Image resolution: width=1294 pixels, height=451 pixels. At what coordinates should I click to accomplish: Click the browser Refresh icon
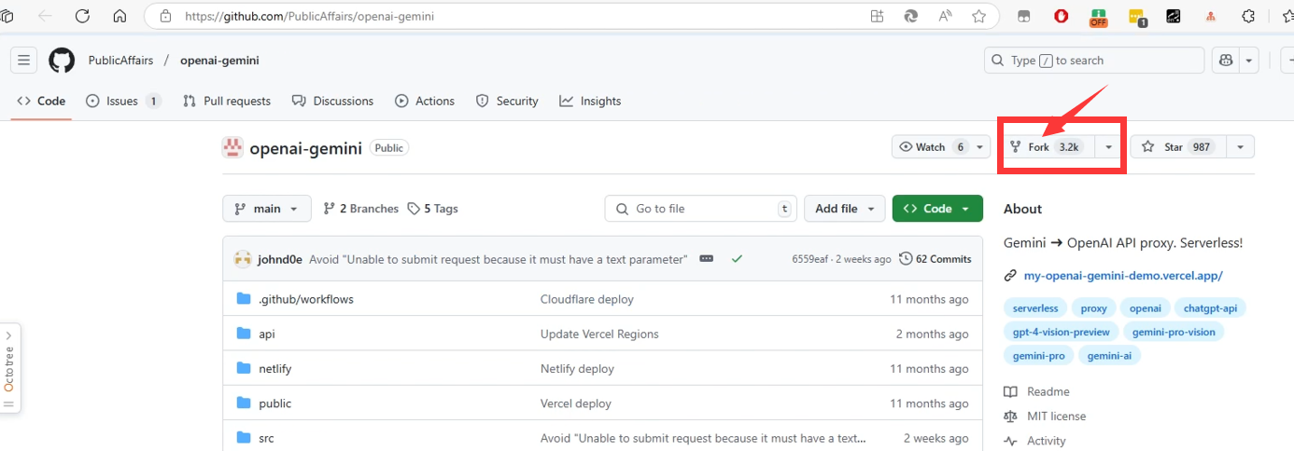pos(82,16)
